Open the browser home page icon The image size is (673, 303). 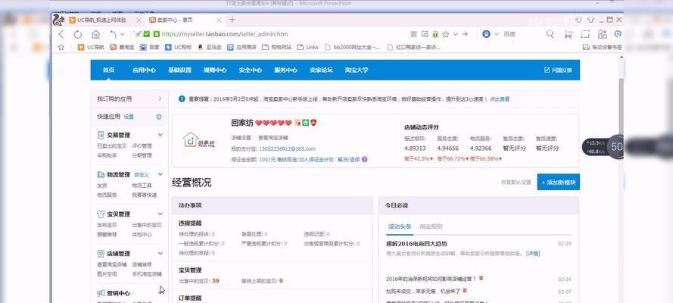pos(95,34)
